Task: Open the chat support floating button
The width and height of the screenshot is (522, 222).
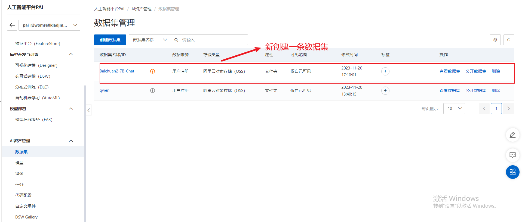Action: (512, 155)
